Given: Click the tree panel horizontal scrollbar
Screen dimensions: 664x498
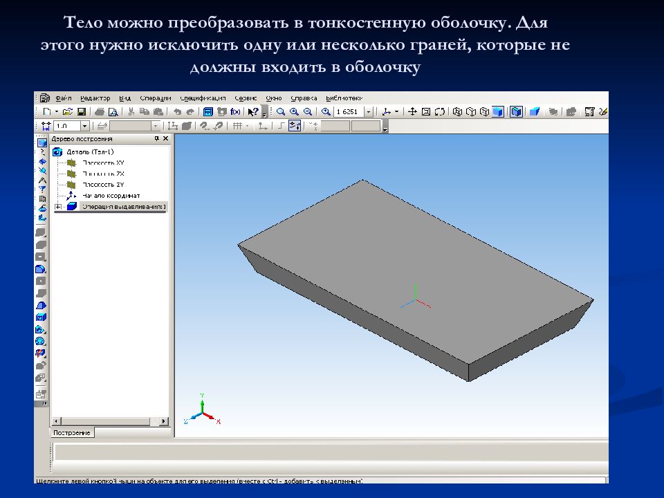Looking at the screenshot, I should pos(110,421).
